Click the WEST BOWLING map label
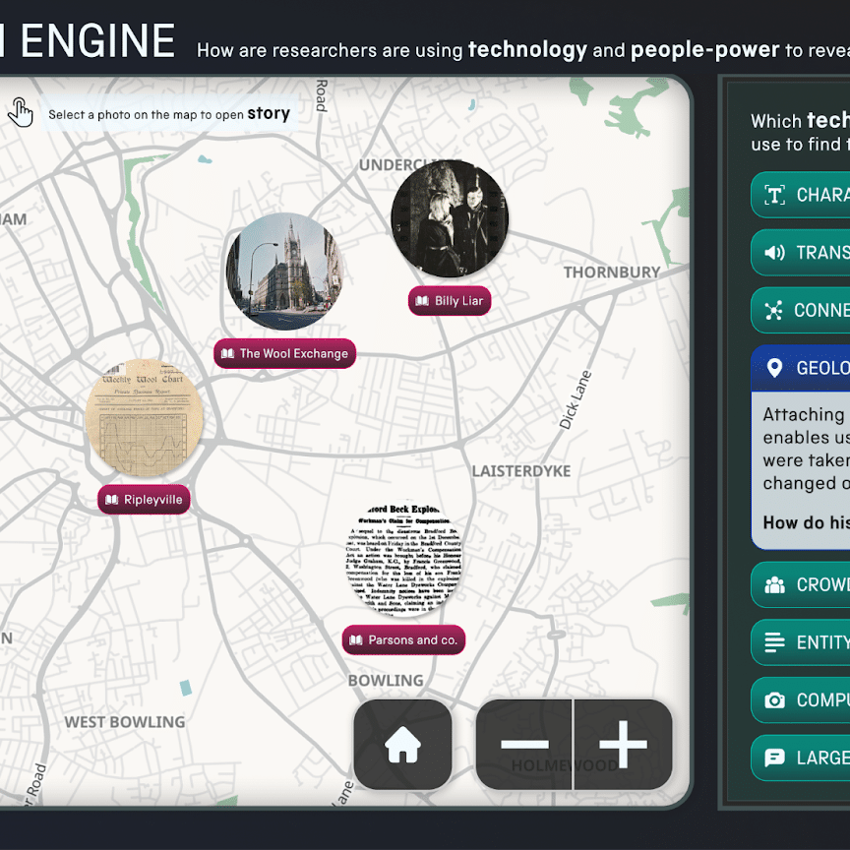This screenshot has height=850, width=850. [x=125, y=722]
